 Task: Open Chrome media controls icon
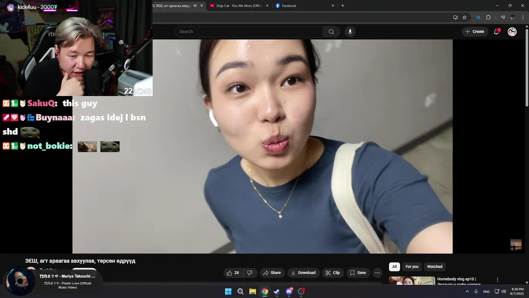click(x=503, y=17)
